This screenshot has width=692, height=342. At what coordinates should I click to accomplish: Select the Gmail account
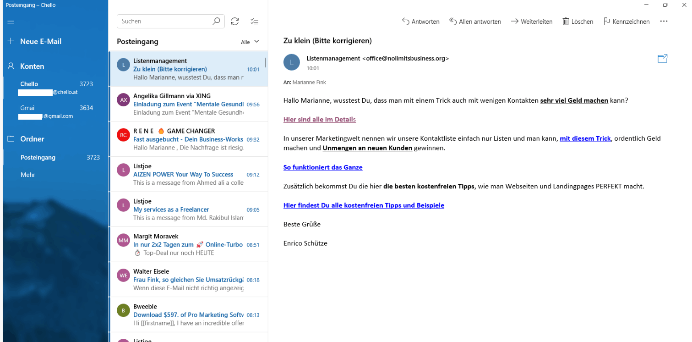pyautogui.click(x=56, y=112)
